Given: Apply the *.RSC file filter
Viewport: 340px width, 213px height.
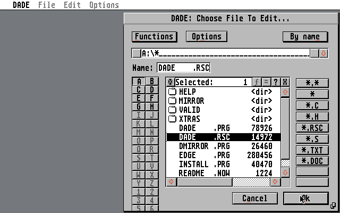Looking at the screenshot, I should [x=312, y=128].
